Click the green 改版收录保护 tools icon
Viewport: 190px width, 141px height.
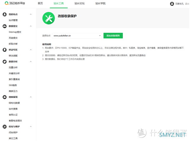pyautogui.click(x=48, y=18)
